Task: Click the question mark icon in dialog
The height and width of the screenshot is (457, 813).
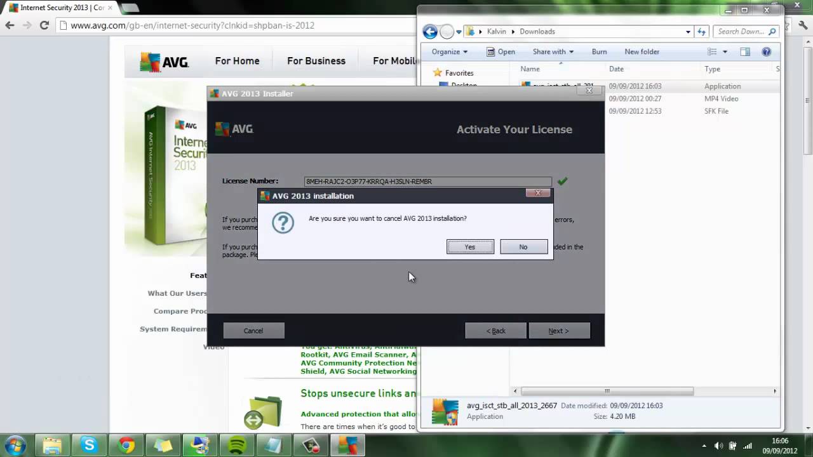Action: pos(283,223)
